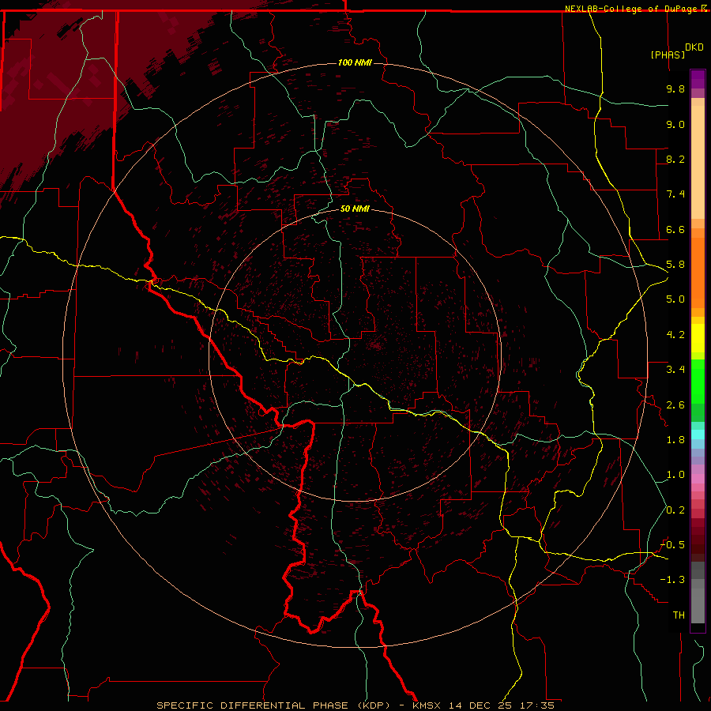Click the [PHAS] units label
Image resolution: width=711 pixels, height=711 pixels.
(668, 55)
